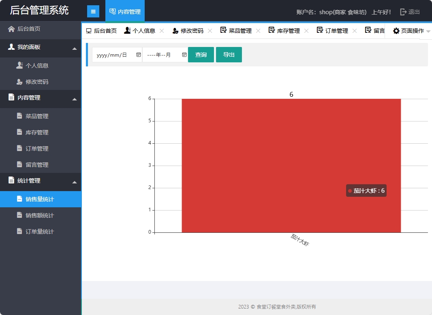Image resolution: width=432 pixels, height=315 pixels.
Task: Click the file icon beside 销售量统计
Action: [x=19, y=199]
